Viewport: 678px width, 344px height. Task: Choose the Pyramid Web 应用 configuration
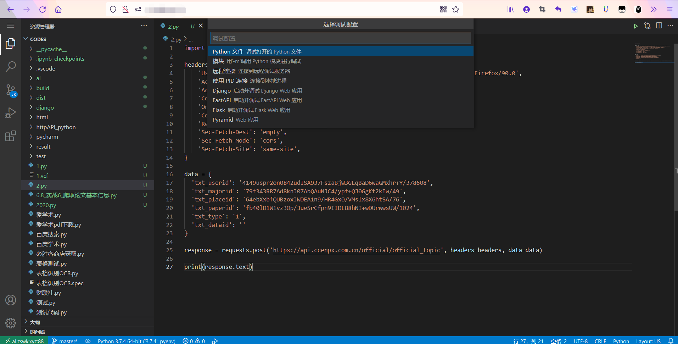point(341,120)
